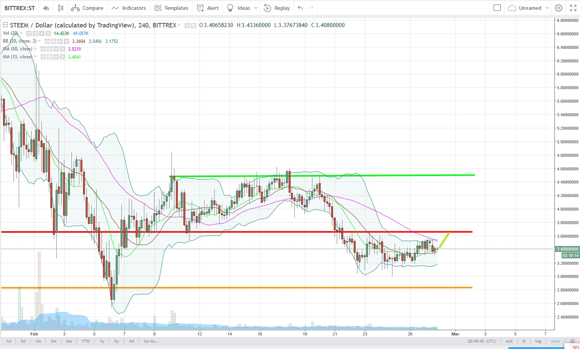This screenshot has width=580, height=349.
Task: Open the Indicators dialog
Action: (129, 8)
